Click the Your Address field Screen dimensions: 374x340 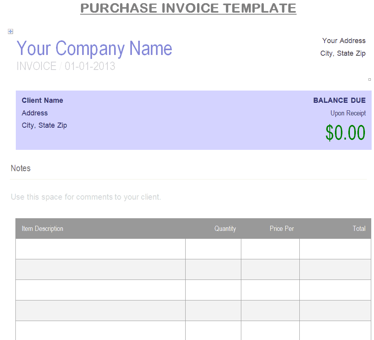[x=344, y=41]
